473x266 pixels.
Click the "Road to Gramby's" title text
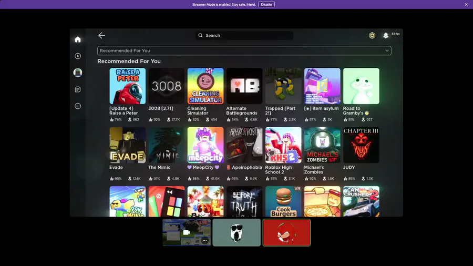356,111
